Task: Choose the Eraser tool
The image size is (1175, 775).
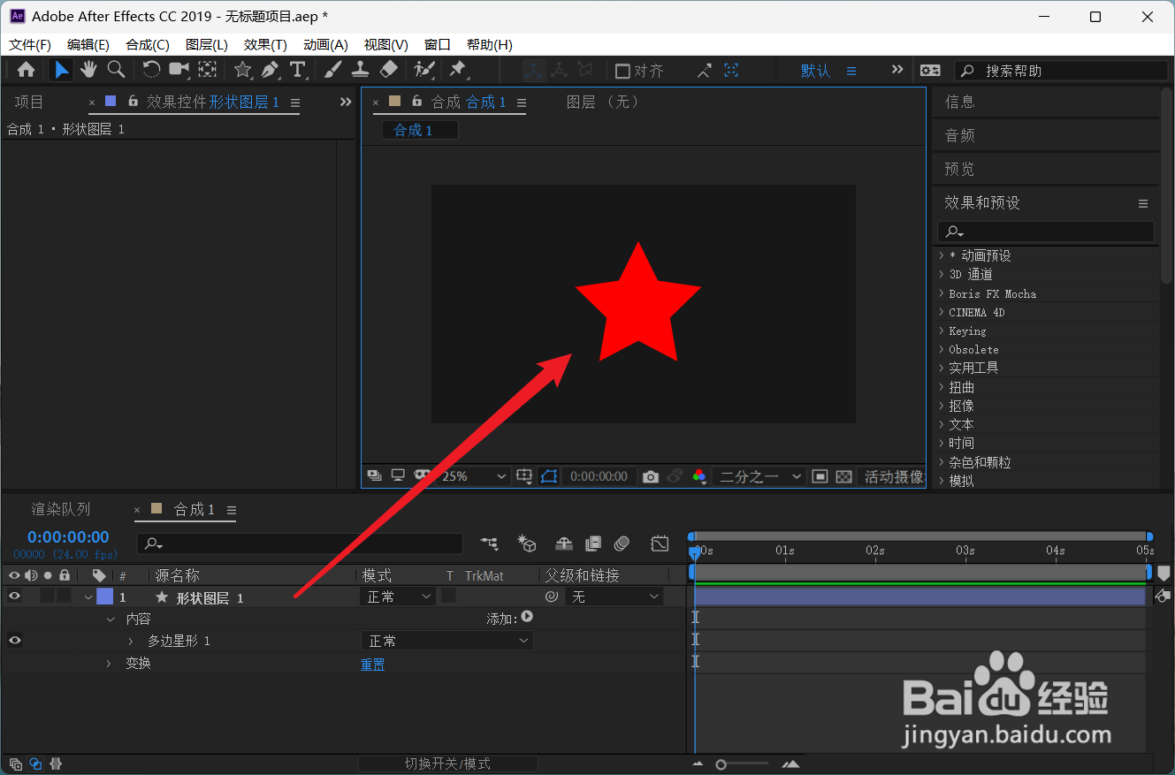Action: pos(388,70)
